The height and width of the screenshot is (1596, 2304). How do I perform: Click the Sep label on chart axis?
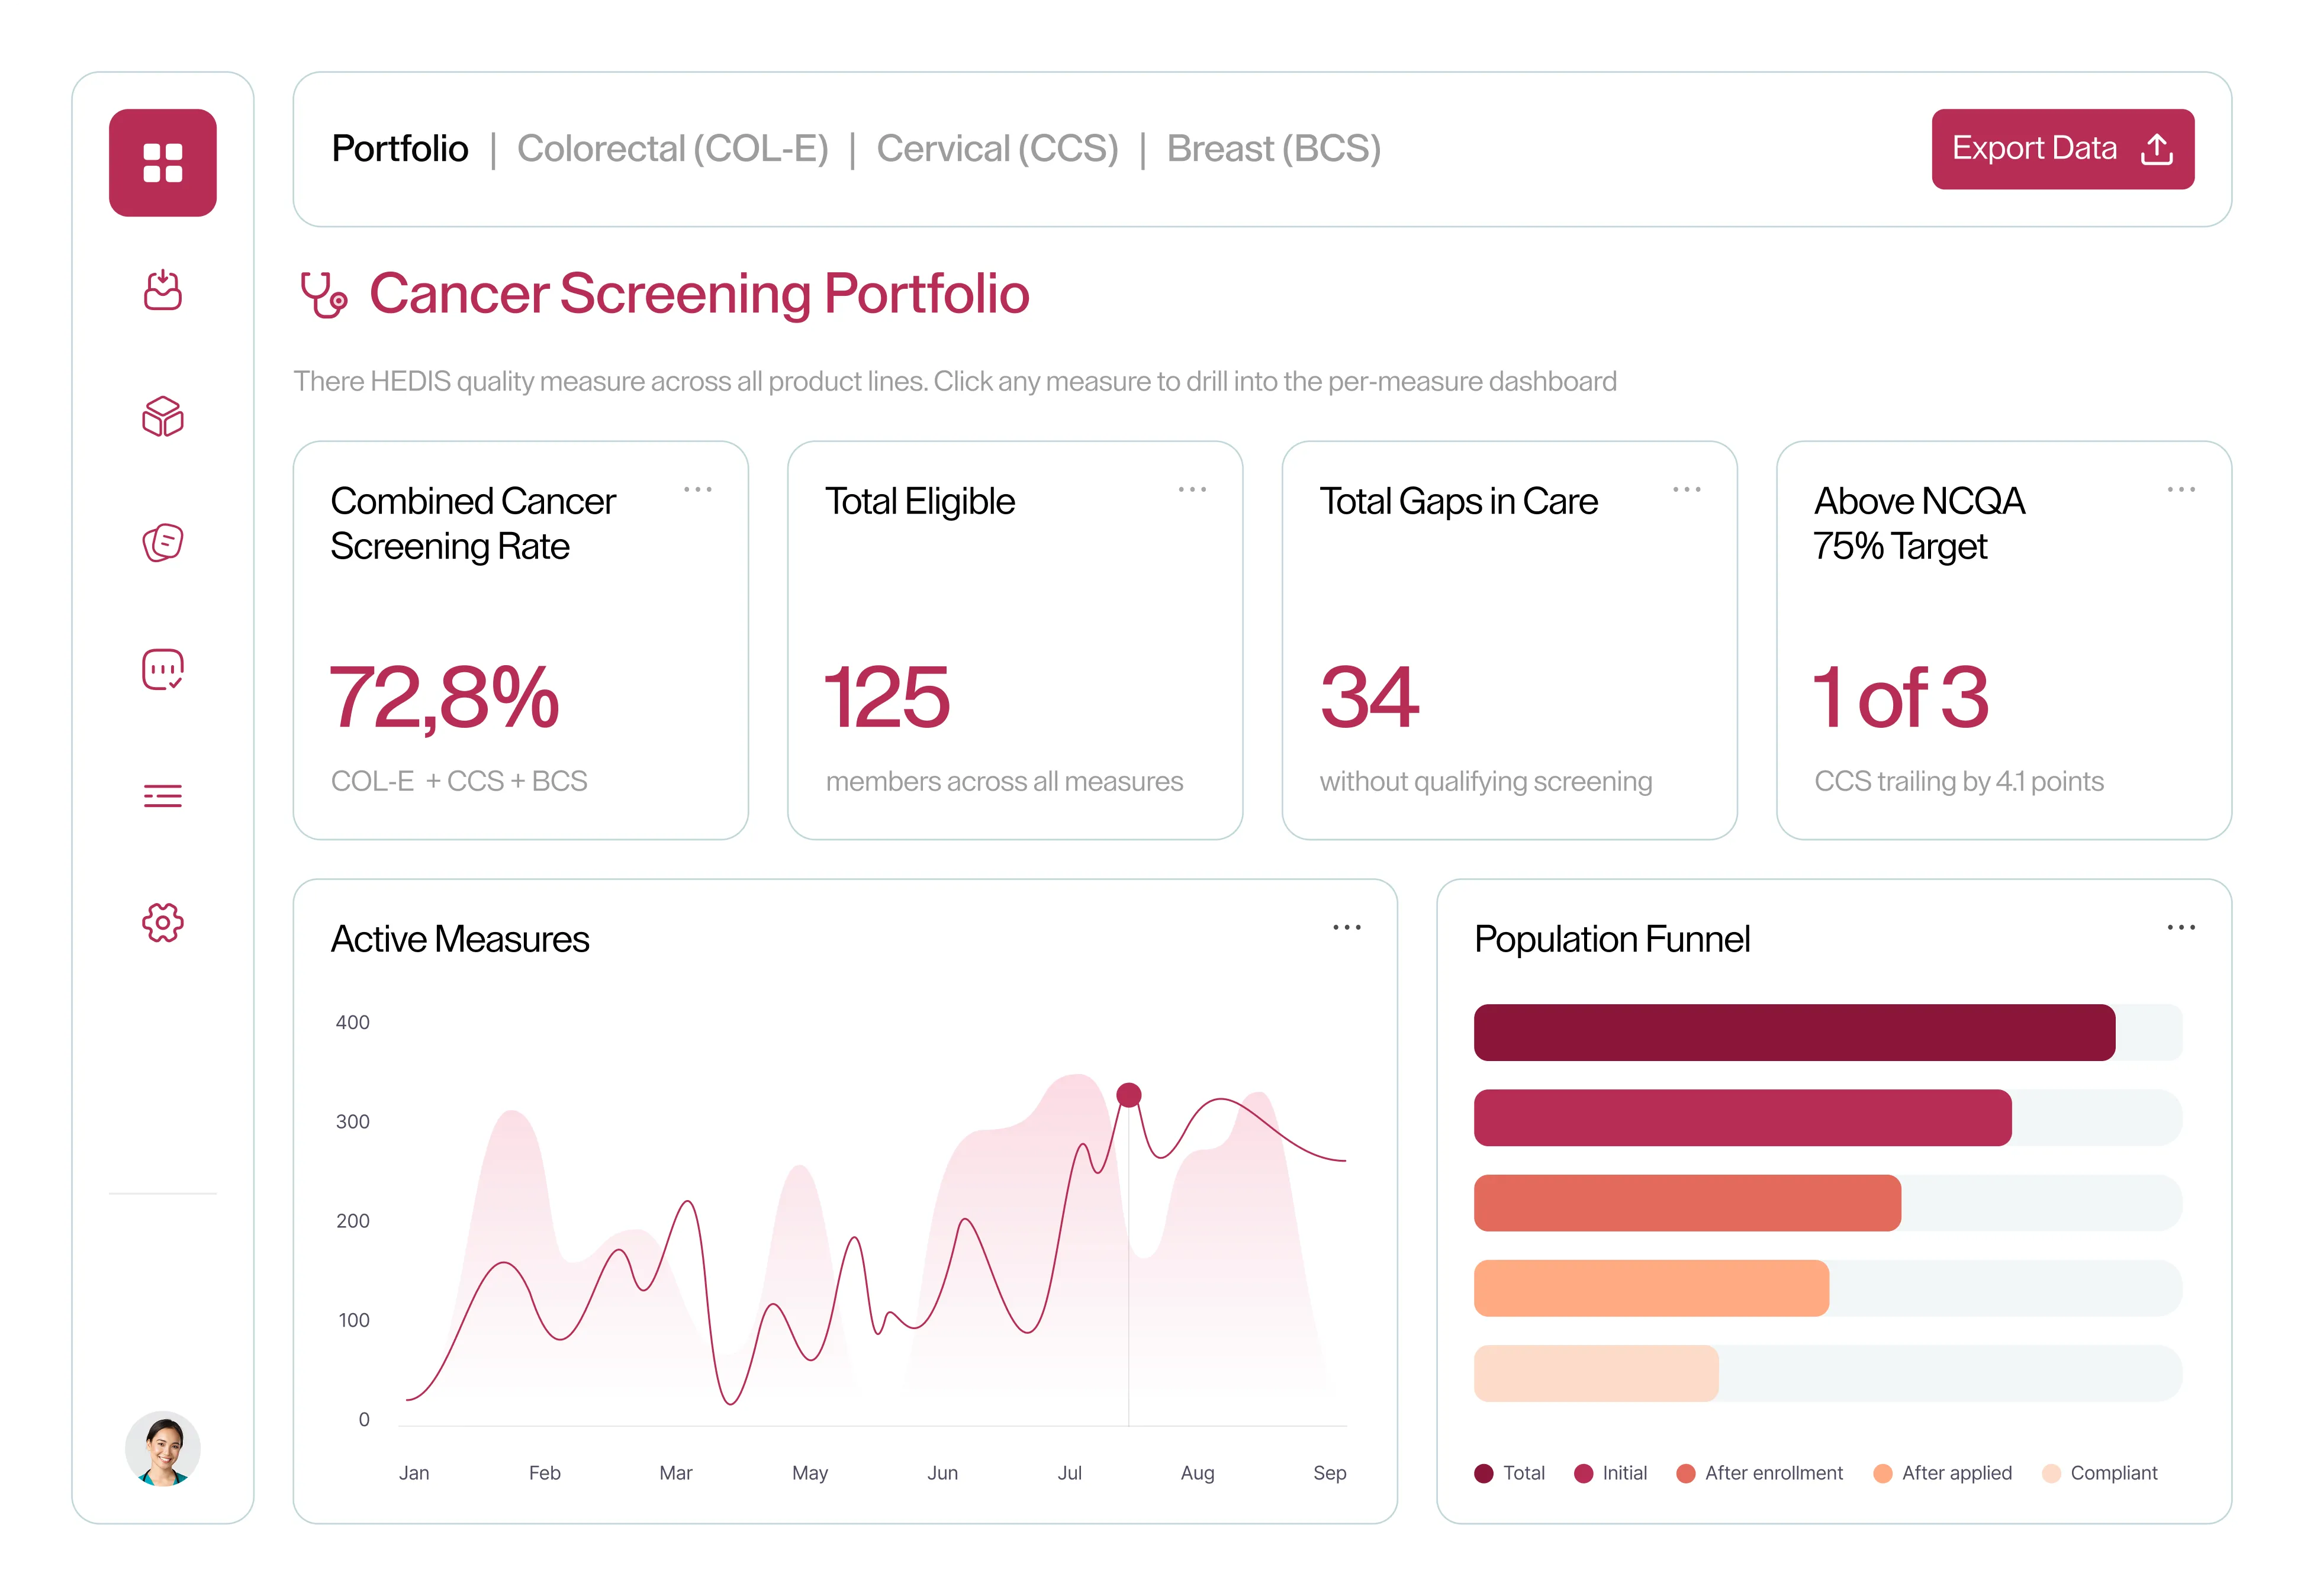(1330, 1473)
